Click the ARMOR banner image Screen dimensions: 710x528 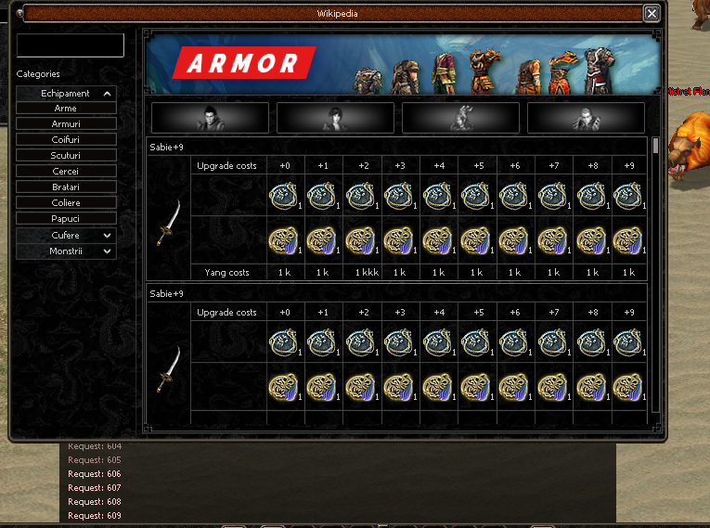pyautogui.click(x=403, y=64)
